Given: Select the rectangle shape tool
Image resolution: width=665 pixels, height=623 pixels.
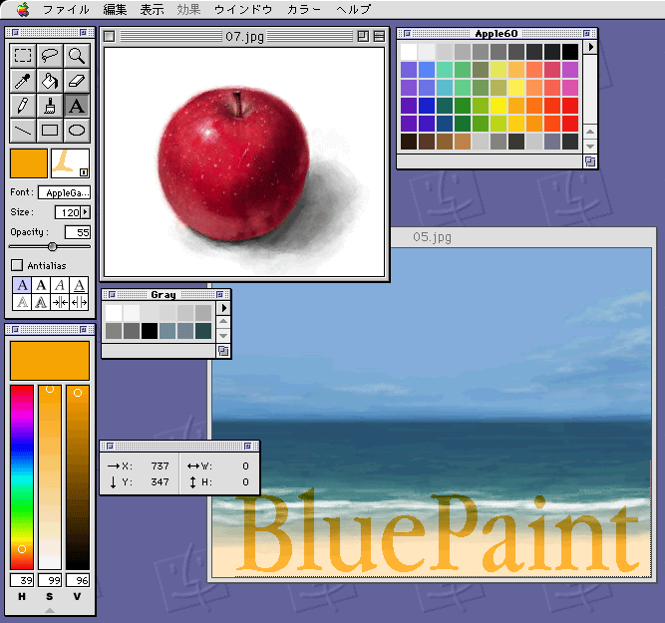Looking at the screenshot, I should (50, 131).
